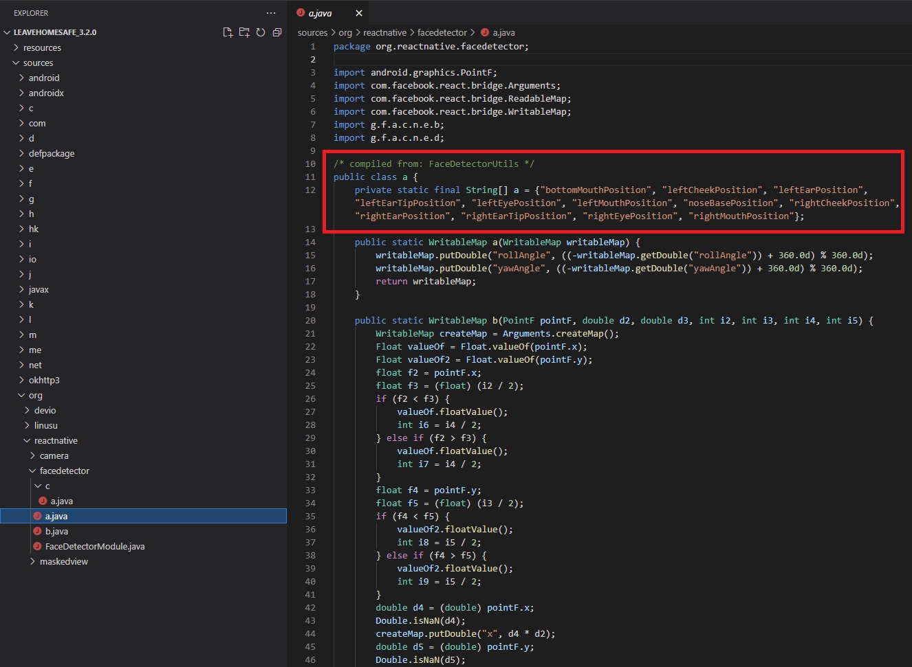Viewport: 912px width, 667px height.
Task: Click org in the breadcrumb path
Action: tap(345, 32)
